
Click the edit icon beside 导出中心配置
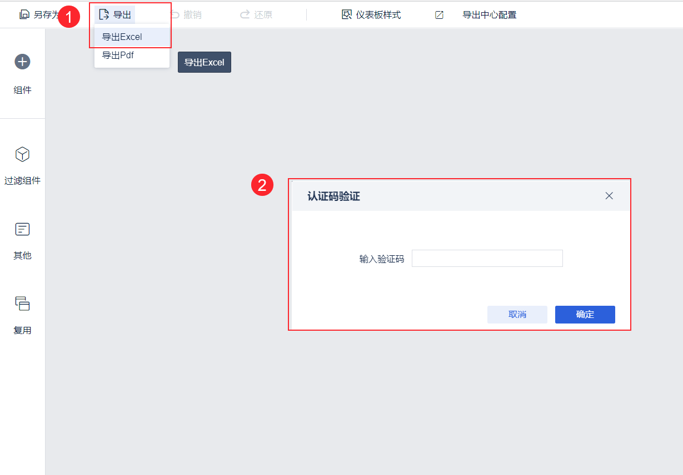pyautogui.click(x=439, y=15)
